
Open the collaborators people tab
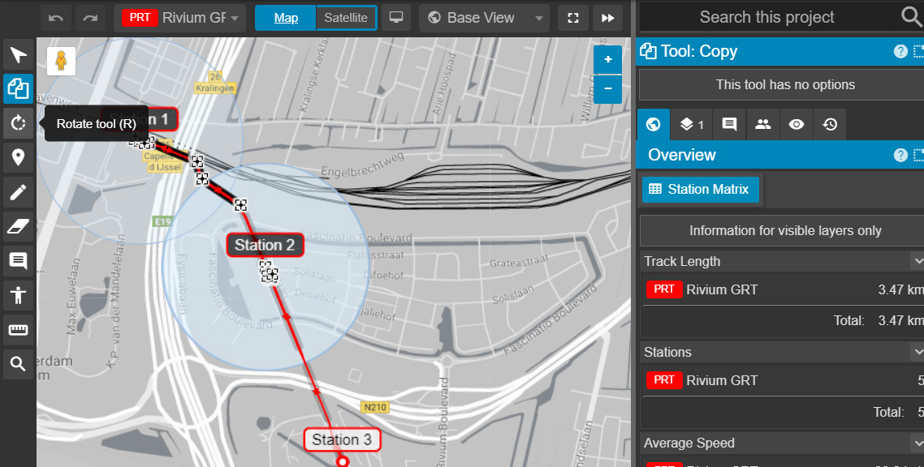763,124
